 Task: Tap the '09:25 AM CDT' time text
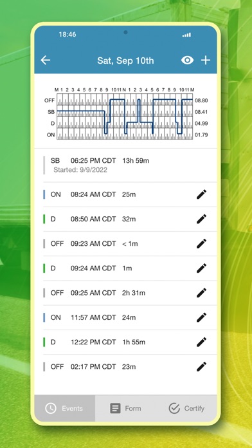pyautogui.click(x=93, y=293)
